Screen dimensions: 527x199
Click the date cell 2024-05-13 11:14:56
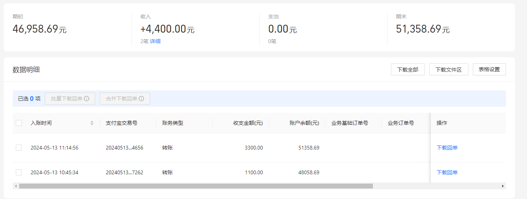(55, 148)
